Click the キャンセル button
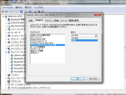 pyautogui.click(x=93, y=79)
